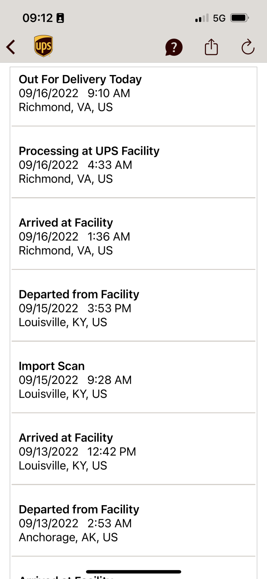Tap the back arrow icon
The image size is (267, 579).
coord(11,47)
